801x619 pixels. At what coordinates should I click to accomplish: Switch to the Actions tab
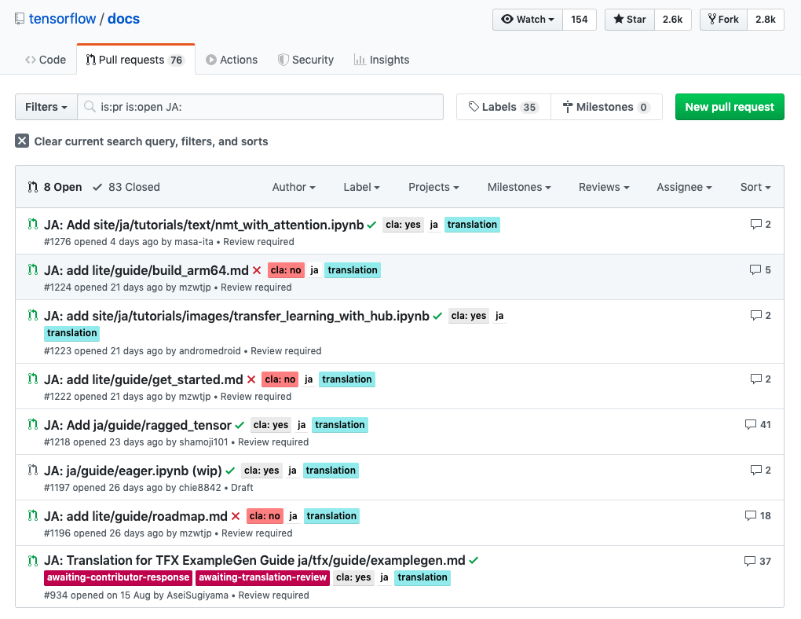[x=232, y=60]
